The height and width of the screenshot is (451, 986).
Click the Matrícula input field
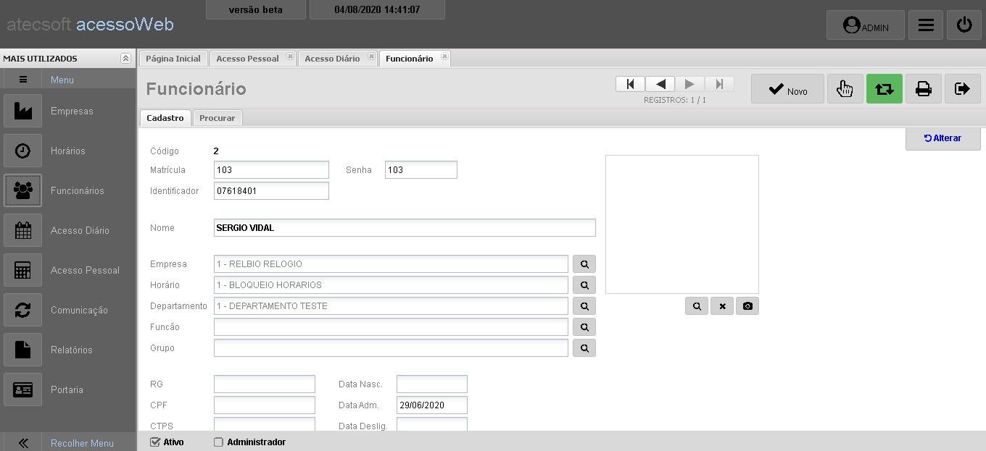(x=271, y=170)
